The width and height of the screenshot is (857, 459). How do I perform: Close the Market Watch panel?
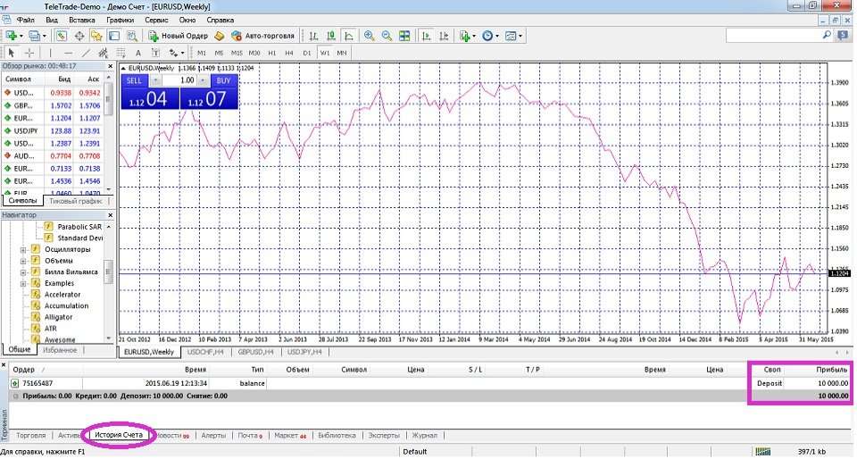[110, 66]
